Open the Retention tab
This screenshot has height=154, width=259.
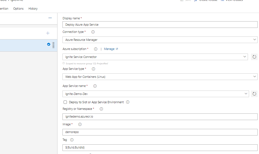4,9
